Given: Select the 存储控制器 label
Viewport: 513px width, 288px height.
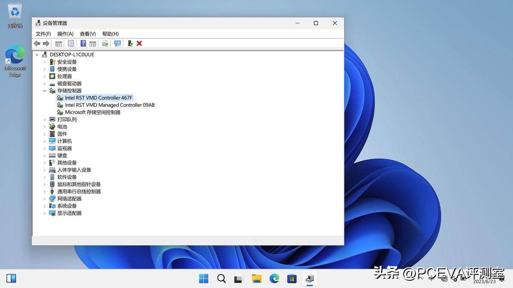Looking at the screenshot, I should pos(69,91).
